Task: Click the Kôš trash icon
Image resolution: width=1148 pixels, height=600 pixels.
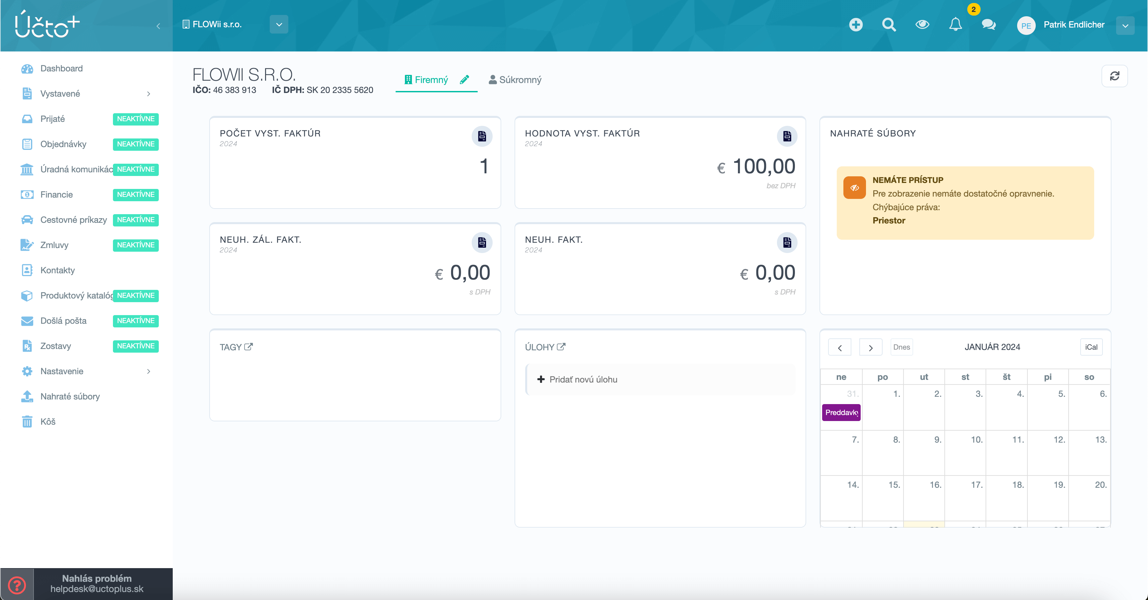Action: 27,422
